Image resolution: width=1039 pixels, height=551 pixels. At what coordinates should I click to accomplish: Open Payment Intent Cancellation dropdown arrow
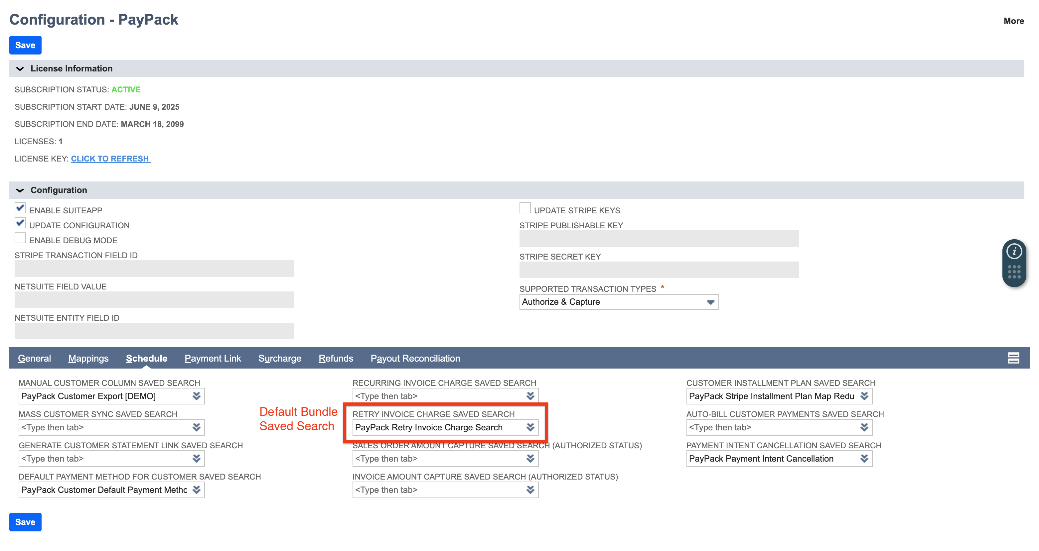pyautogui.click(x=864, y=458)
